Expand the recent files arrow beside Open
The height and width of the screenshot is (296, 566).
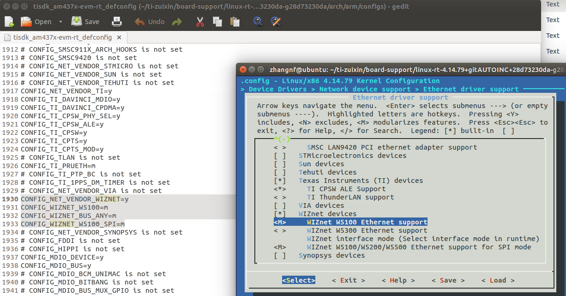(x=60, y=22)
